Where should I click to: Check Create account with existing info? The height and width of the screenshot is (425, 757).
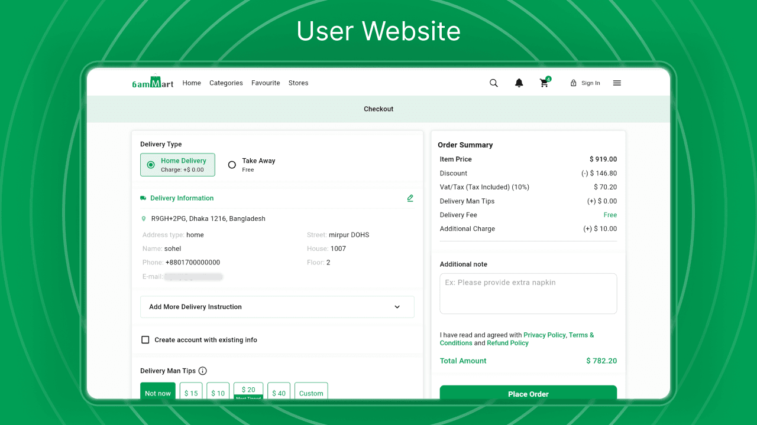[x=145, y=340]
